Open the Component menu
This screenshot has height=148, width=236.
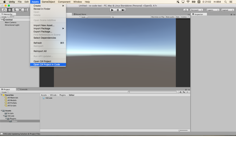(64, 2)
